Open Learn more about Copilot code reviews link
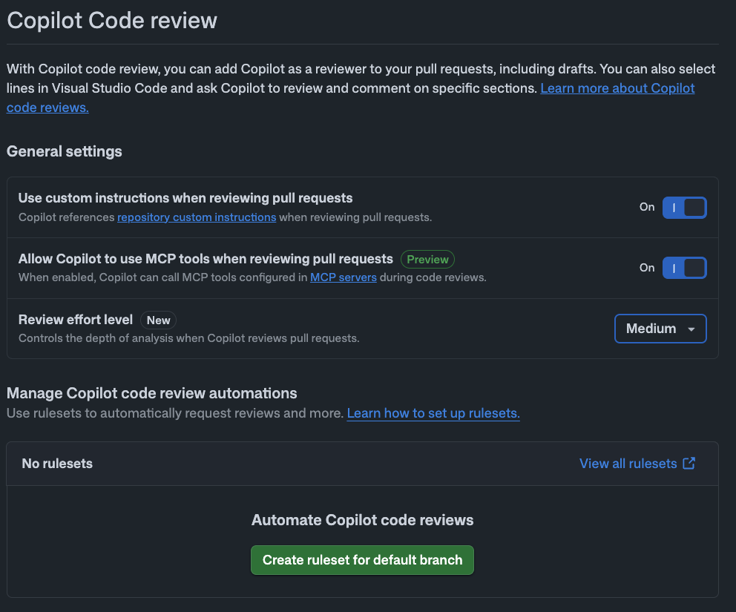 (x=617, y=88)
